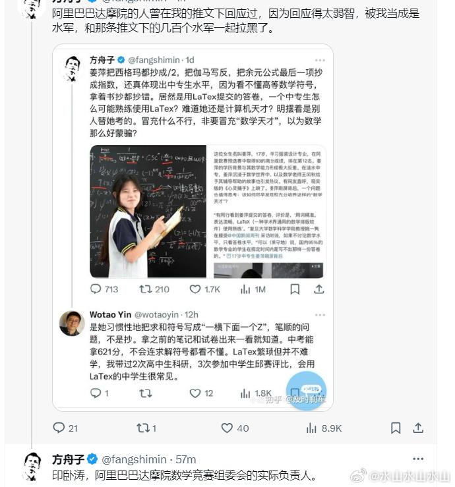Like the tweet with 1.7K hearts

pyautogui.click(x=195, y=289)
